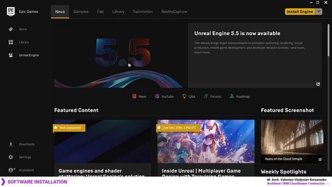This screenshot has width=332, height=187.
Task: Click the 'Featured Screenshot' heading
Action: click(x=287, y=110)
